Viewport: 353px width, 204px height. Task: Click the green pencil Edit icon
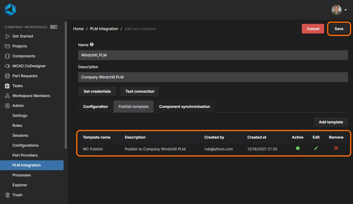coord(316,149)
